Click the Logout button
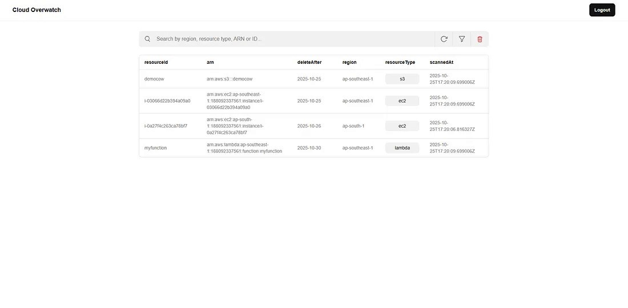Image resolution: width=628 pixels, height=308 pixels. click(x=602, y=10)
